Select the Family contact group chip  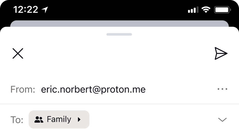point(59,119)
